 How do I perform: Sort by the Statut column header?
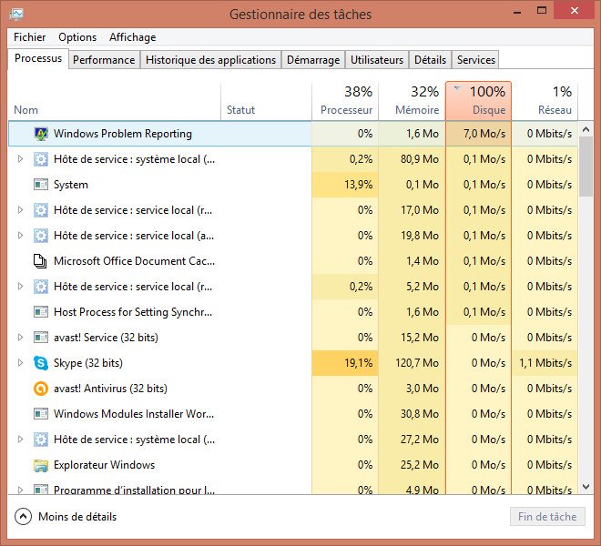pyautogui.click(x=267, y=101)
